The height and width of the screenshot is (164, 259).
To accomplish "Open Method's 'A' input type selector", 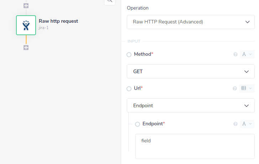I will pos(247,54).
